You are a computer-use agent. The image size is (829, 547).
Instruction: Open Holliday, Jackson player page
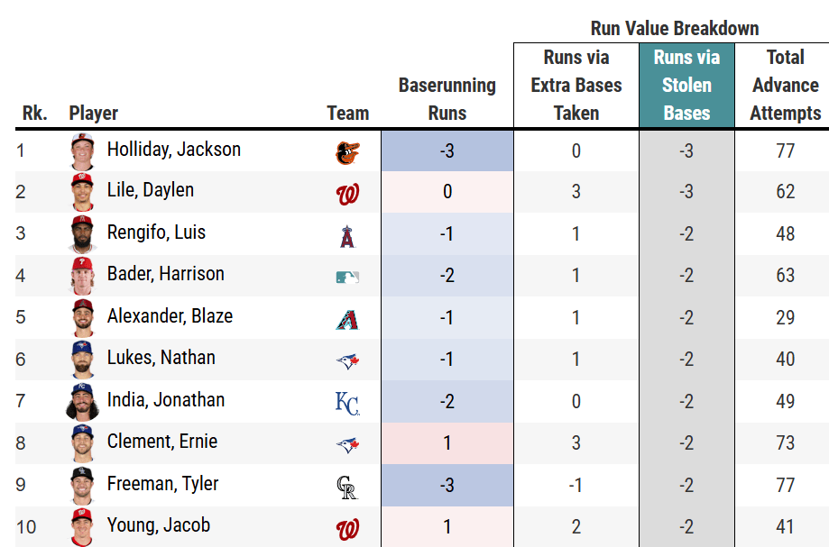[173, 150]
